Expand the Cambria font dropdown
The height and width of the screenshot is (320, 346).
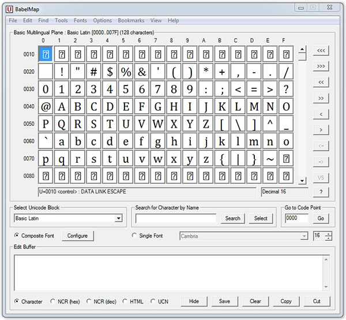point(304,236)
